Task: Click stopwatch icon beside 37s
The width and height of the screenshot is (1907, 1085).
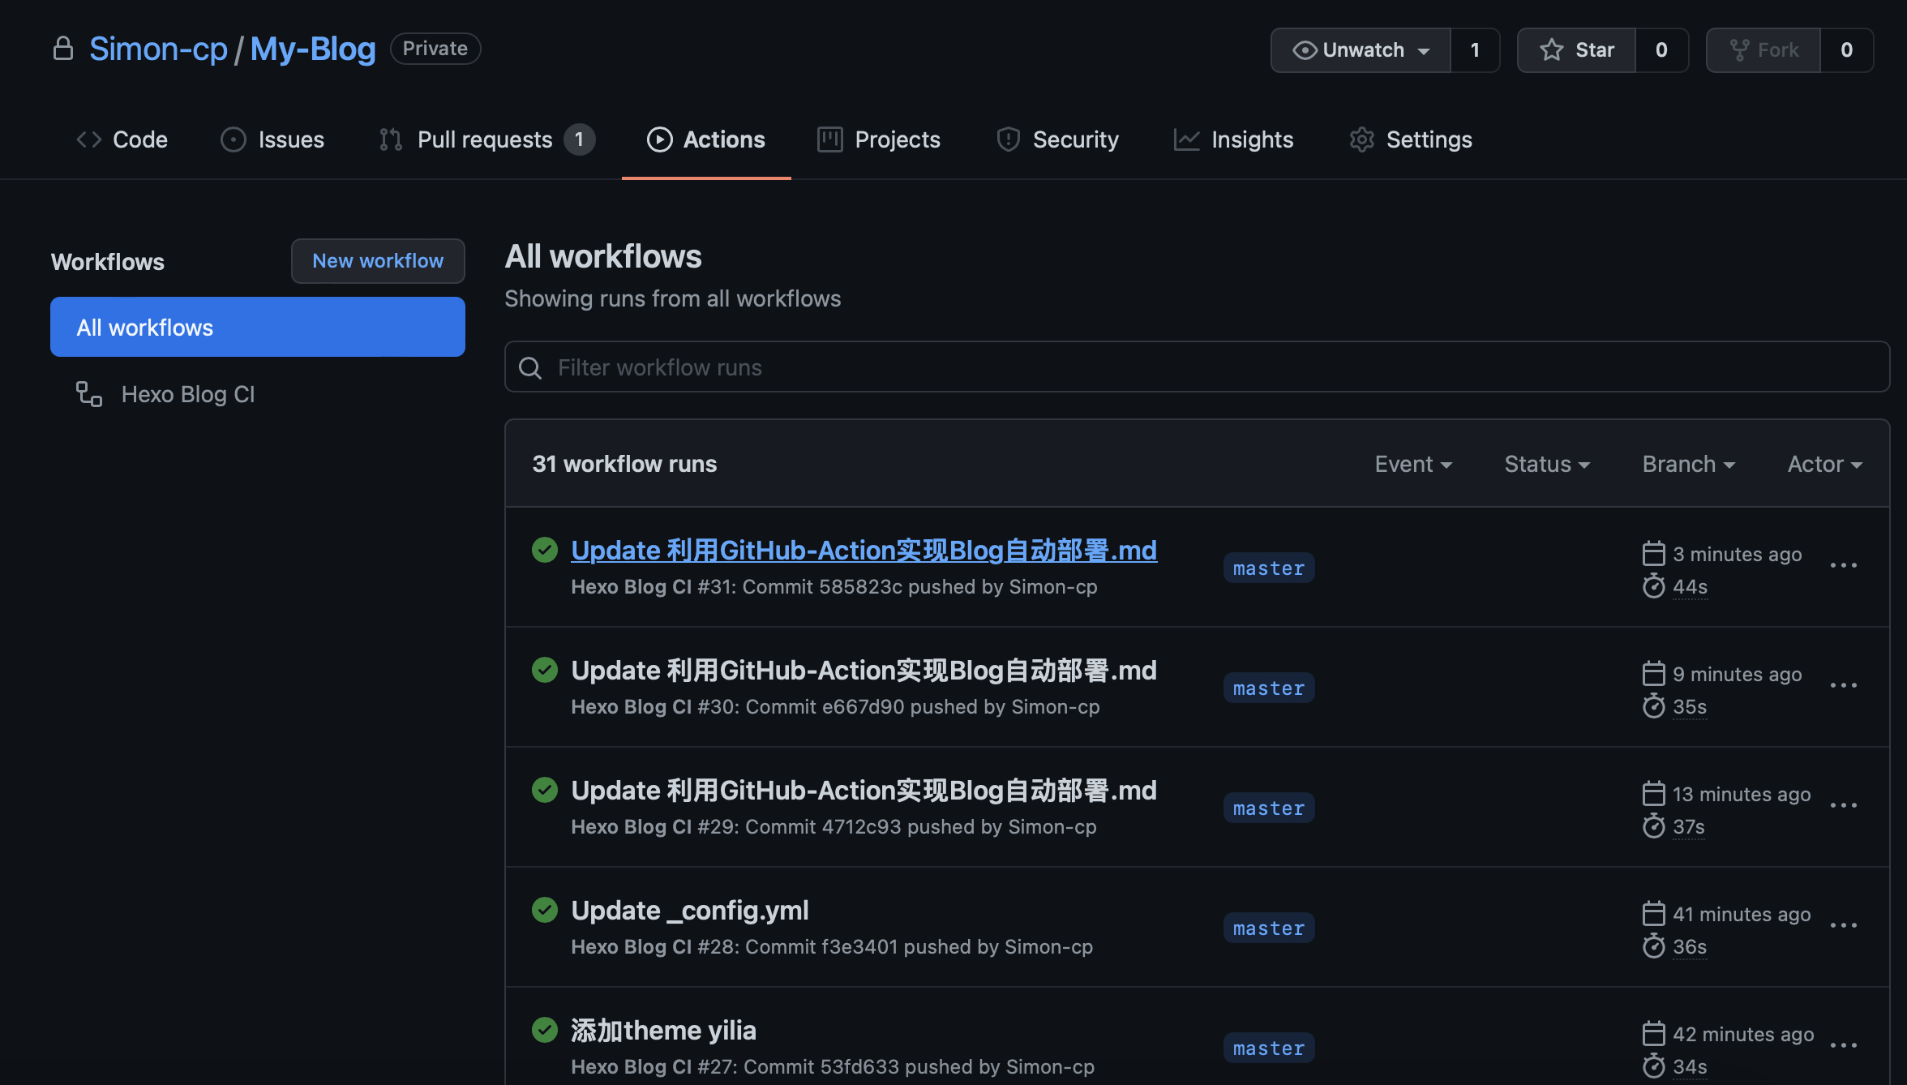Action: coord(1653,826)
